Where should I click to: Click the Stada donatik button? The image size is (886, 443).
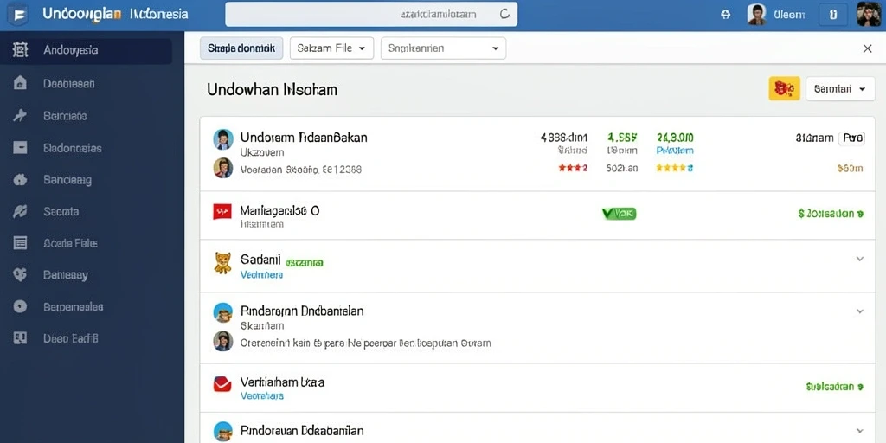point(241,48)
